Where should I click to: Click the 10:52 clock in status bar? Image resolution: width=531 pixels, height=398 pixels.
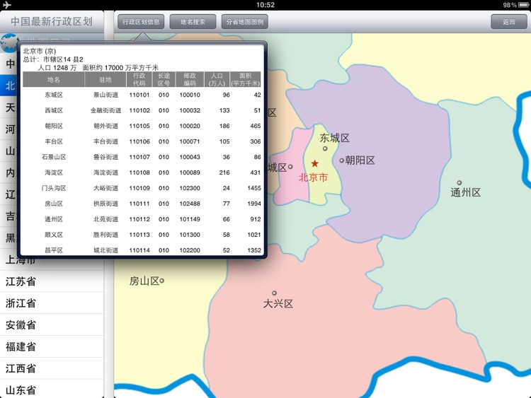[265, 5]
